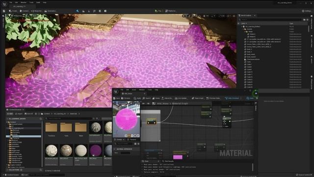
Task: Open Tools menu in main editor
Action: pos(31,2)
